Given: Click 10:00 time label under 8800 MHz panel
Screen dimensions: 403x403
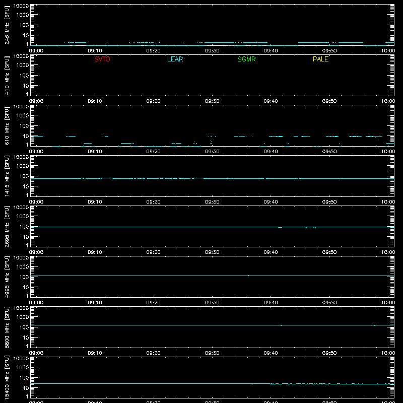Looking at the screenshot, I should 388,353.
